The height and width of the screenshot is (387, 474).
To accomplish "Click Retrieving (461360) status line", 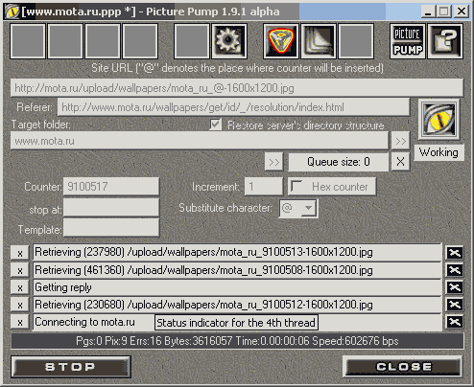I will point(237,270).
